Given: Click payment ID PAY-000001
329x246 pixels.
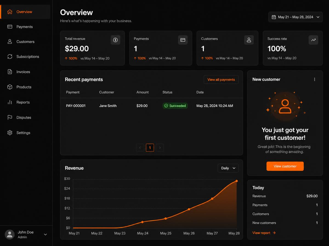Looking at the screenshot, I should pyautogui.click(x=76, y=106).
